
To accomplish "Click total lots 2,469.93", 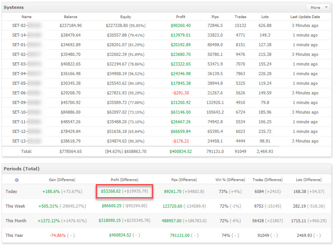I will pyautogui.click(x=265, y=151).
